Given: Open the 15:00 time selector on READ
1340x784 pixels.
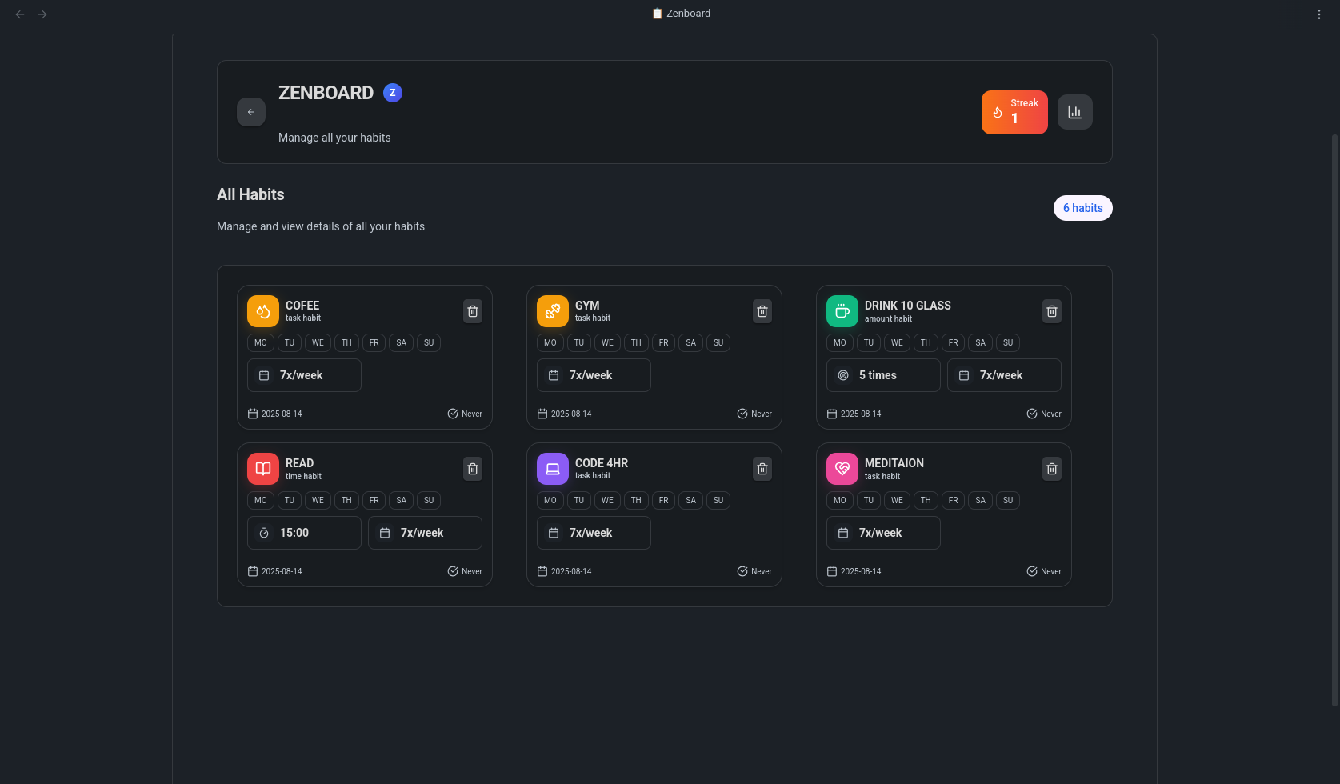Looking at the screenshot, I should 304,532.
